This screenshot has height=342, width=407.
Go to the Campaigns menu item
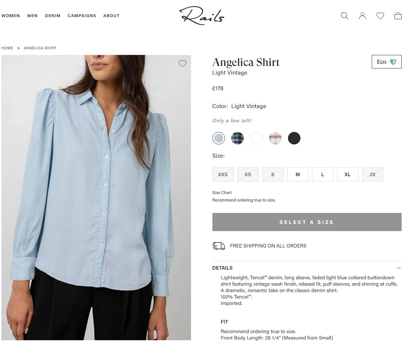82,16
